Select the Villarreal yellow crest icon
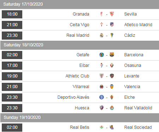 pyautogui.click(x=101, y=87)
